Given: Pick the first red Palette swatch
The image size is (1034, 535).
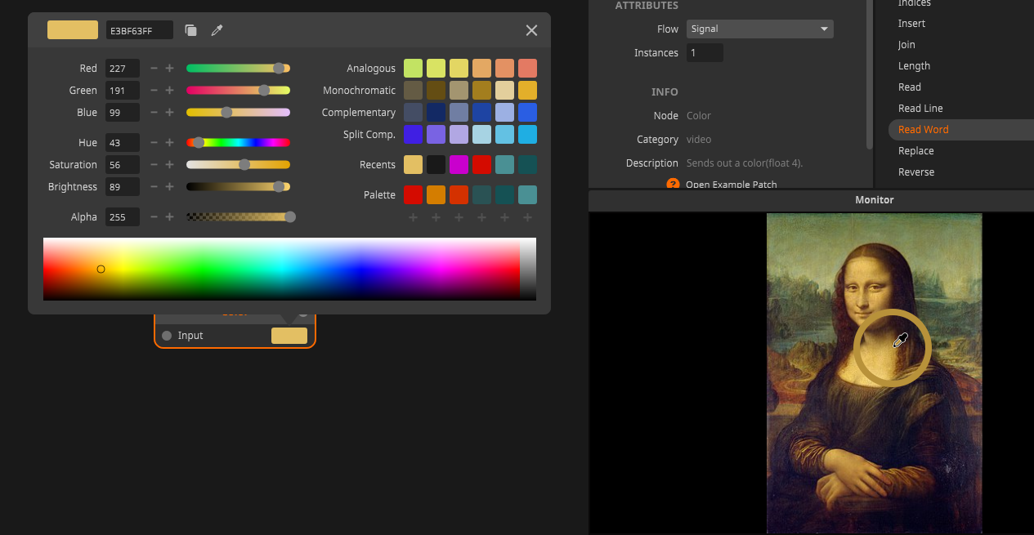Looking at the screenshot, I should coord(413,195).
